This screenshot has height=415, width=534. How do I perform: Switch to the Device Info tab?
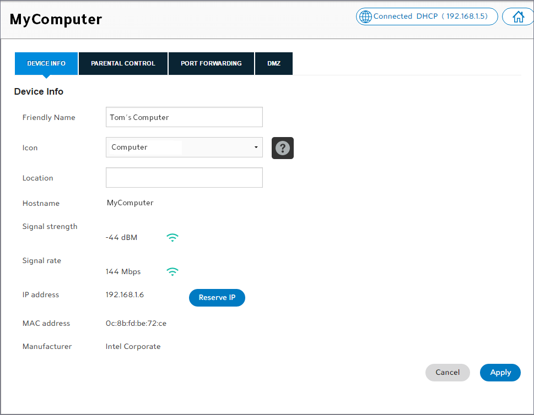[x=46, y=63]
